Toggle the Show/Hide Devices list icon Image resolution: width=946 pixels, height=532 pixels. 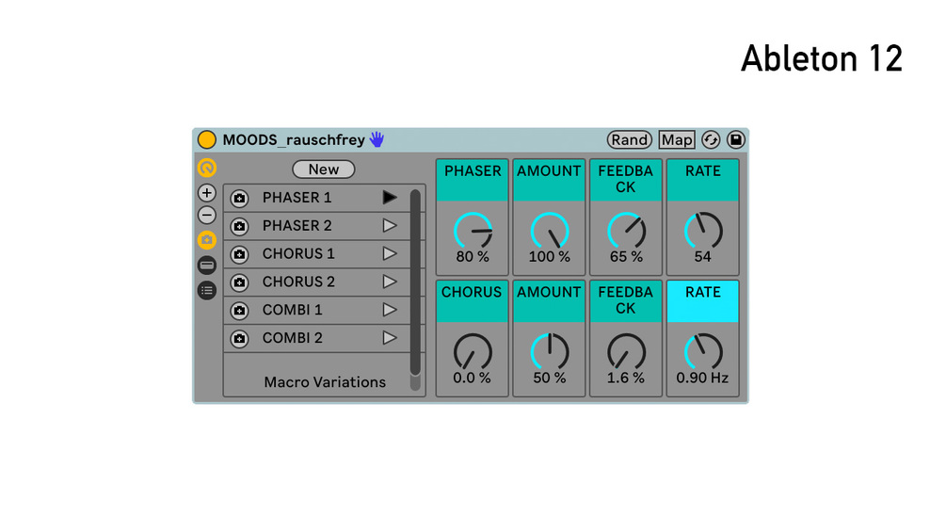[207, 291]
